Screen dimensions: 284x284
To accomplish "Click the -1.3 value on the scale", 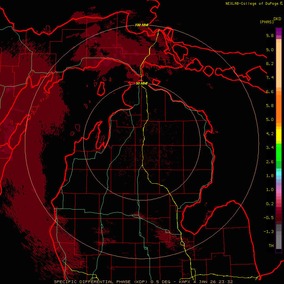I will point(269,232).
